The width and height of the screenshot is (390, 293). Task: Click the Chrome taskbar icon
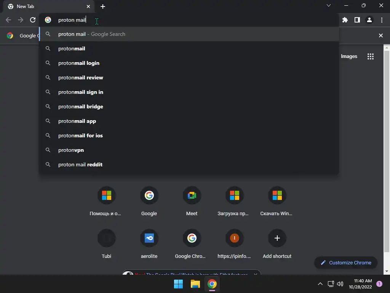[x=212, y=284]
